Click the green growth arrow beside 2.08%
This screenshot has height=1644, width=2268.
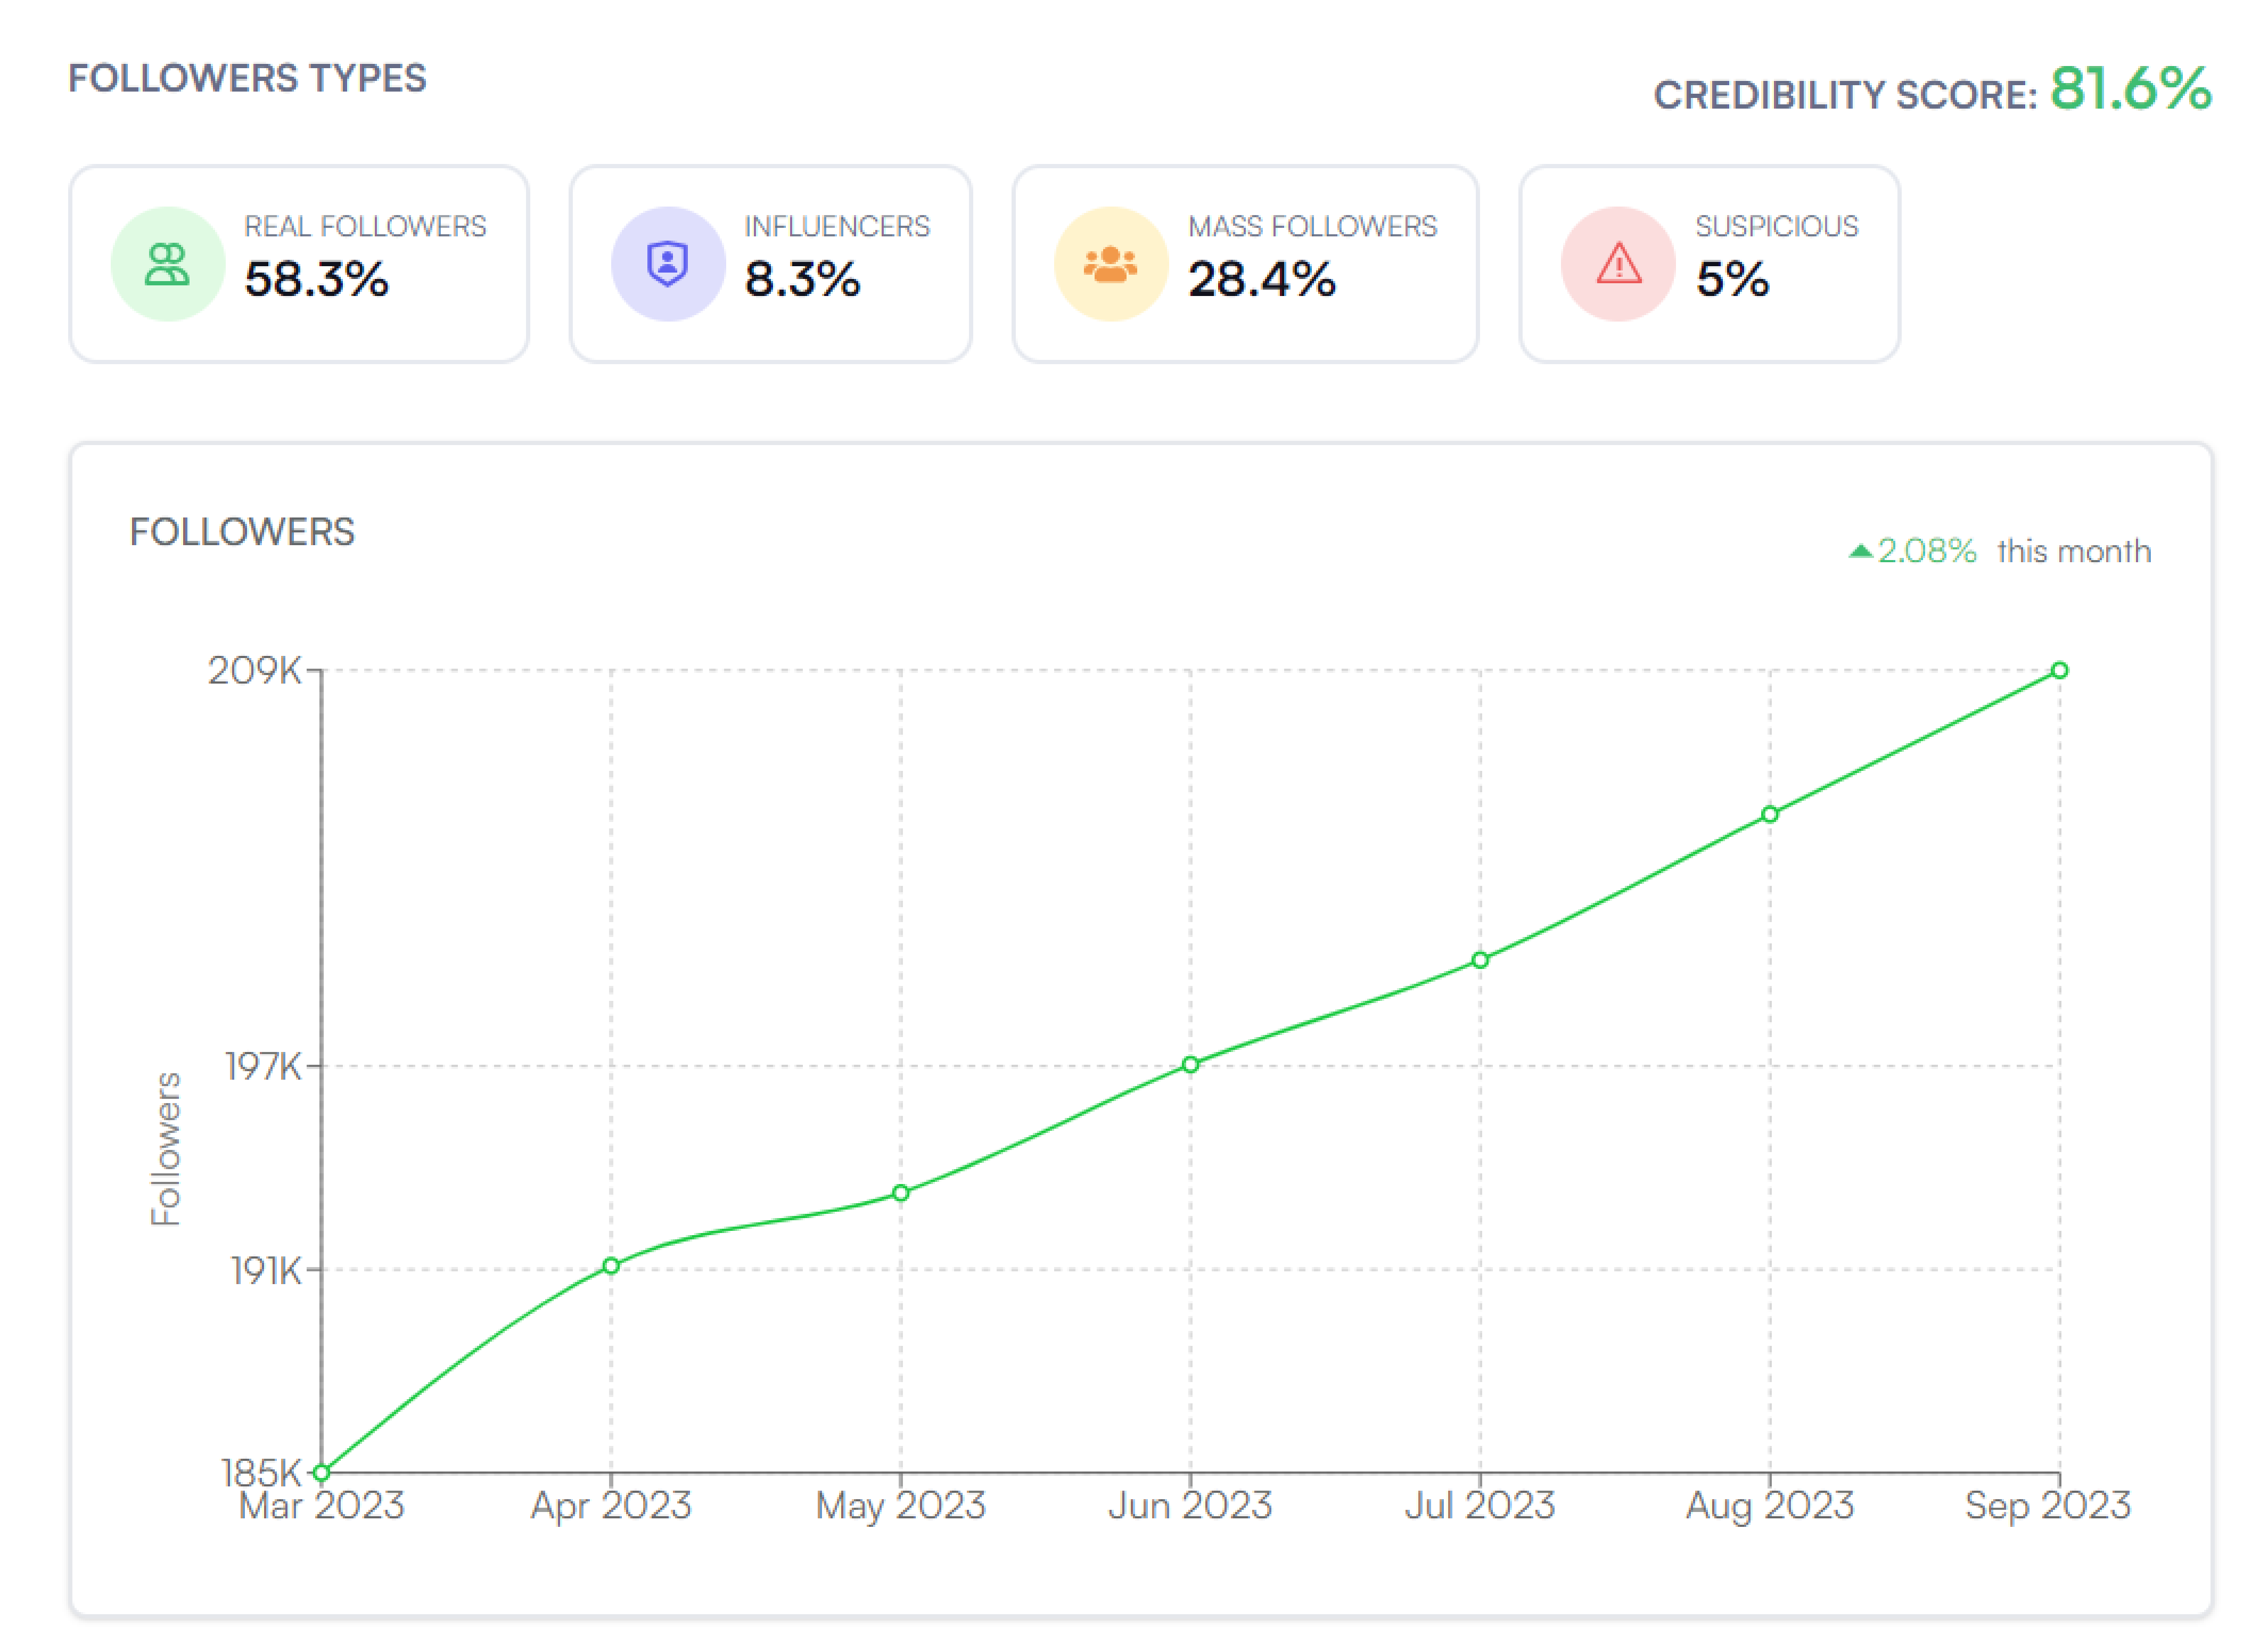click(1860, 551)
